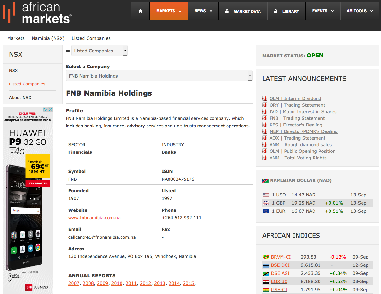Expand the Markets menu
This screenshot has width=381, height=294.
[169, 11]
